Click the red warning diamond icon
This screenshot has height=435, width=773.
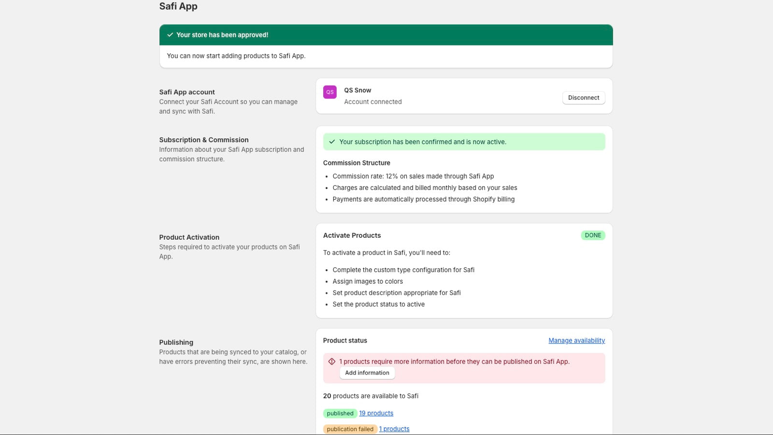coord(332,362)
